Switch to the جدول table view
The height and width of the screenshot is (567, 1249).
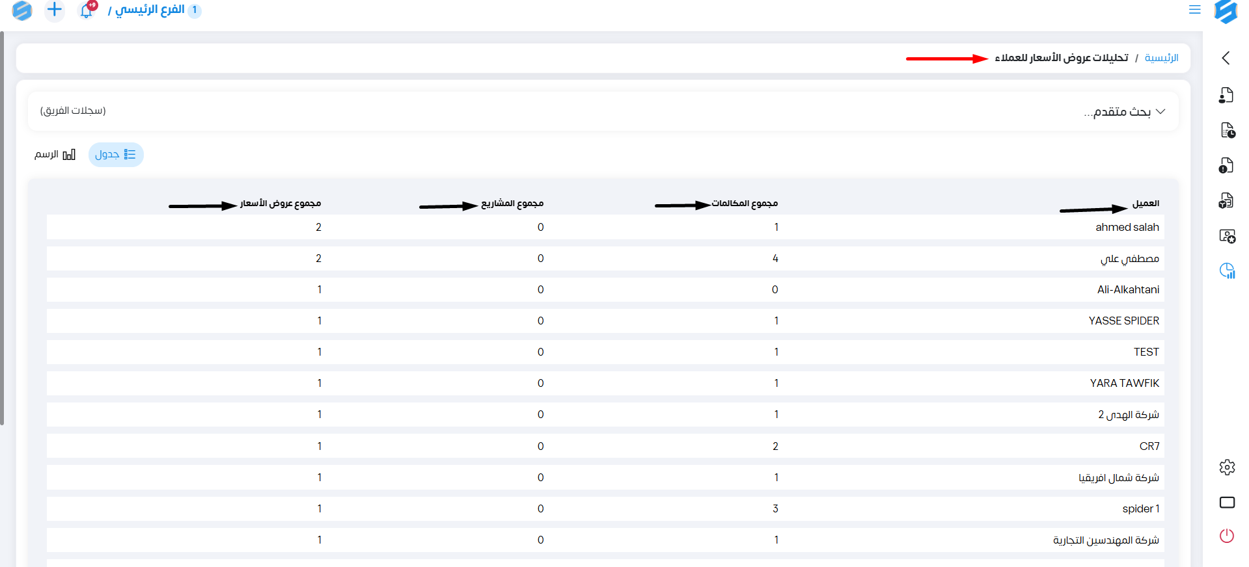point(116,155)
